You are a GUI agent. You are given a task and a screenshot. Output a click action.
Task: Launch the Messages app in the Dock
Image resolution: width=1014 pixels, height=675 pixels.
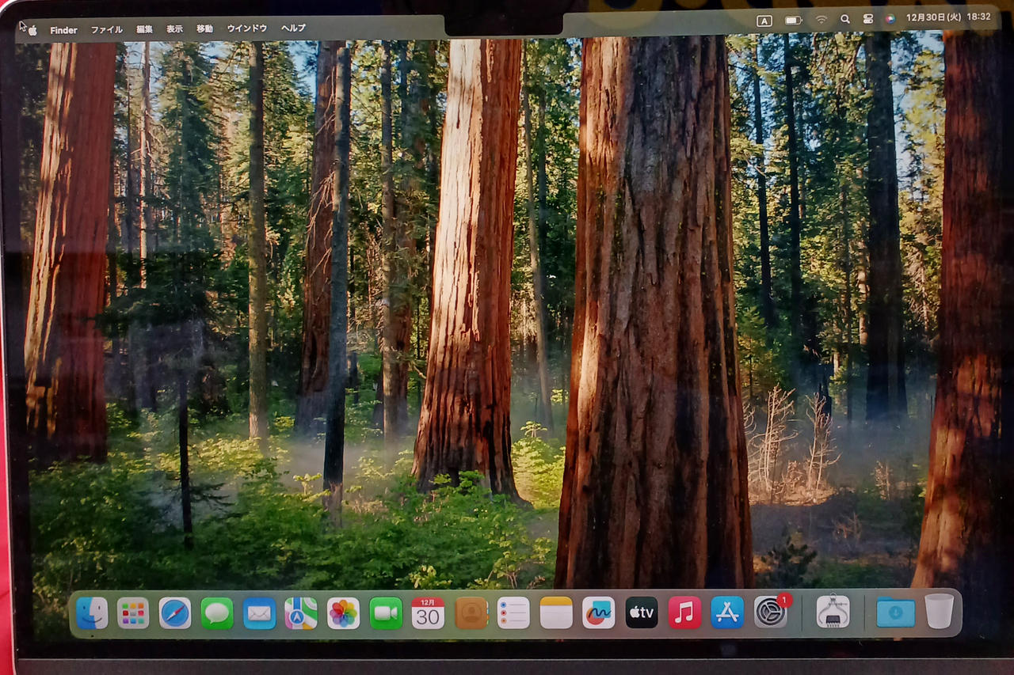217,613
